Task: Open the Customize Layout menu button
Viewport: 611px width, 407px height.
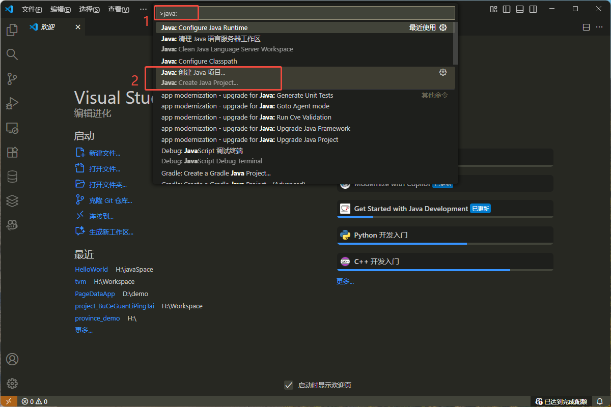Action: click(493, 9)
